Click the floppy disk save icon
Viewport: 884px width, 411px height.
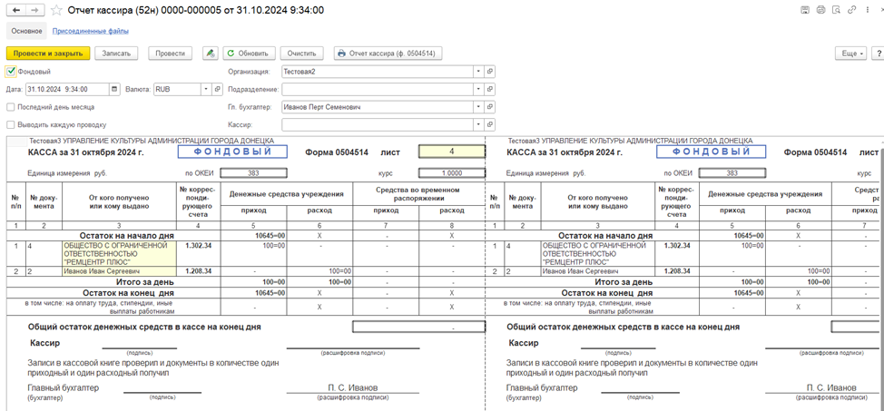click(x=806, y=10)
